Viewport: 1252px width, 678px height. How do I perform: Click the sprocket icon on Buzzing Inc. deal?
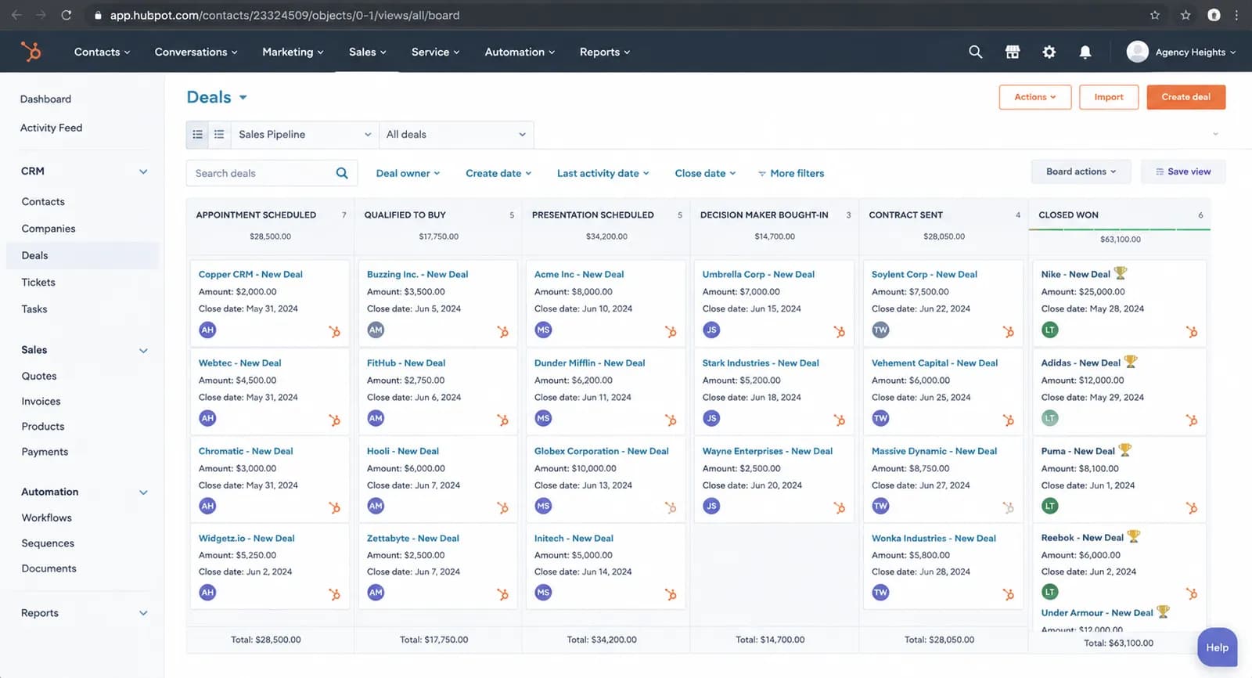502,332
